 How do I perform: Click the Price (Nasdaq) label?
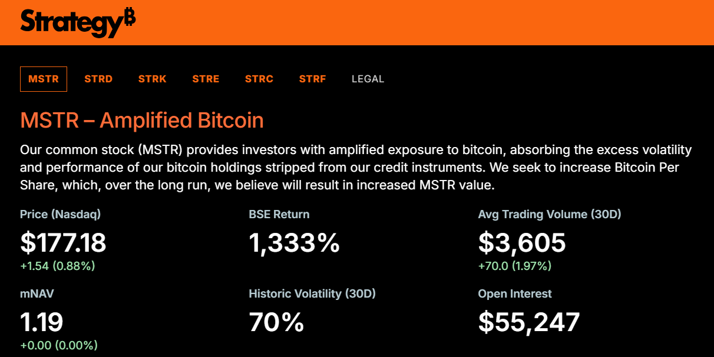[x=60, y=214]
